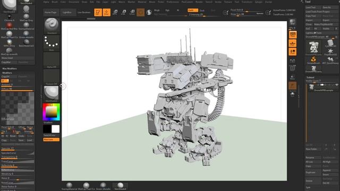This screenshot has width=340, height=191.
Task: Open the Material menu
Action: [142, 2]
